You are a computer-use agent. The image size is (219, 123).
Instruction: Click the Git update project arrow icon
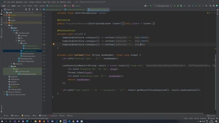193,6
